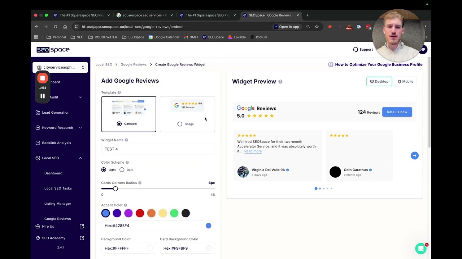
Task: Select the Badge template radio
Action: pos(180,124)
